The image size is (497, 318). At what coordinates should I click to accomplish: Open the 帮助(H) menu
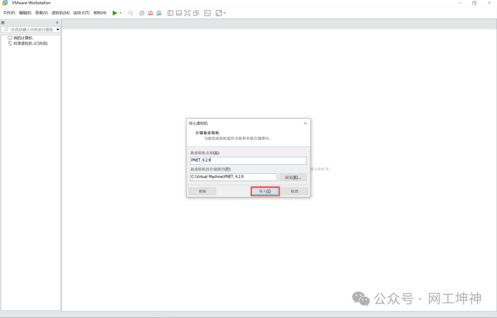click(x=100, y=13)
